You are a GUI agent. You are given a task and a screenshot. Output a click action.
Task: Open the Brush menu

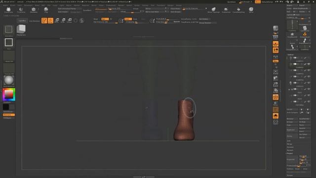(x=12, y=5)
